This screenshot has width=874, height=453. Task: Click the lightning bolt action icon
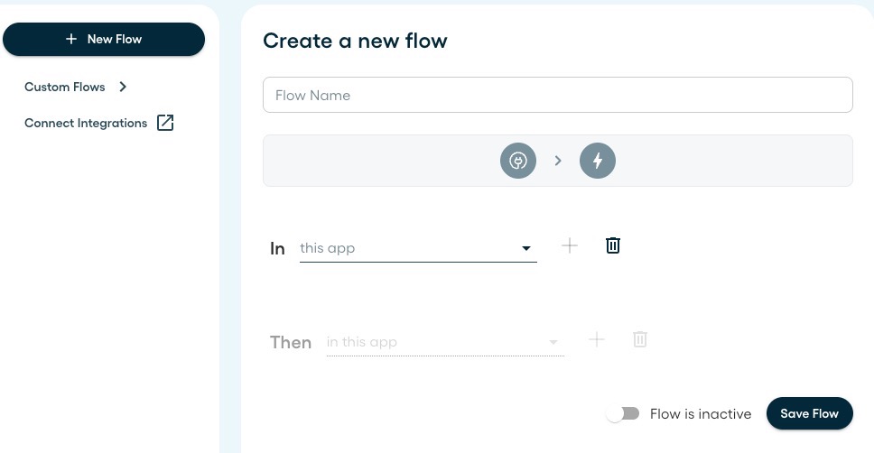(x=598, y=161)
